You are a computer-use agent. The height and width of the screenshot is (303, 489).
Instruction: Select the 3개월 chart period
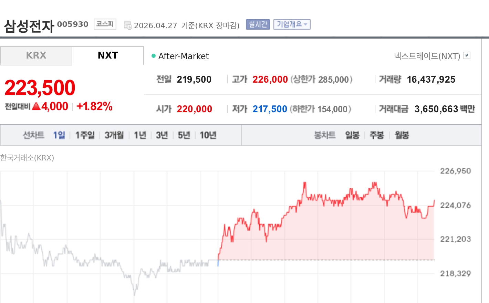tap(114, 135)
